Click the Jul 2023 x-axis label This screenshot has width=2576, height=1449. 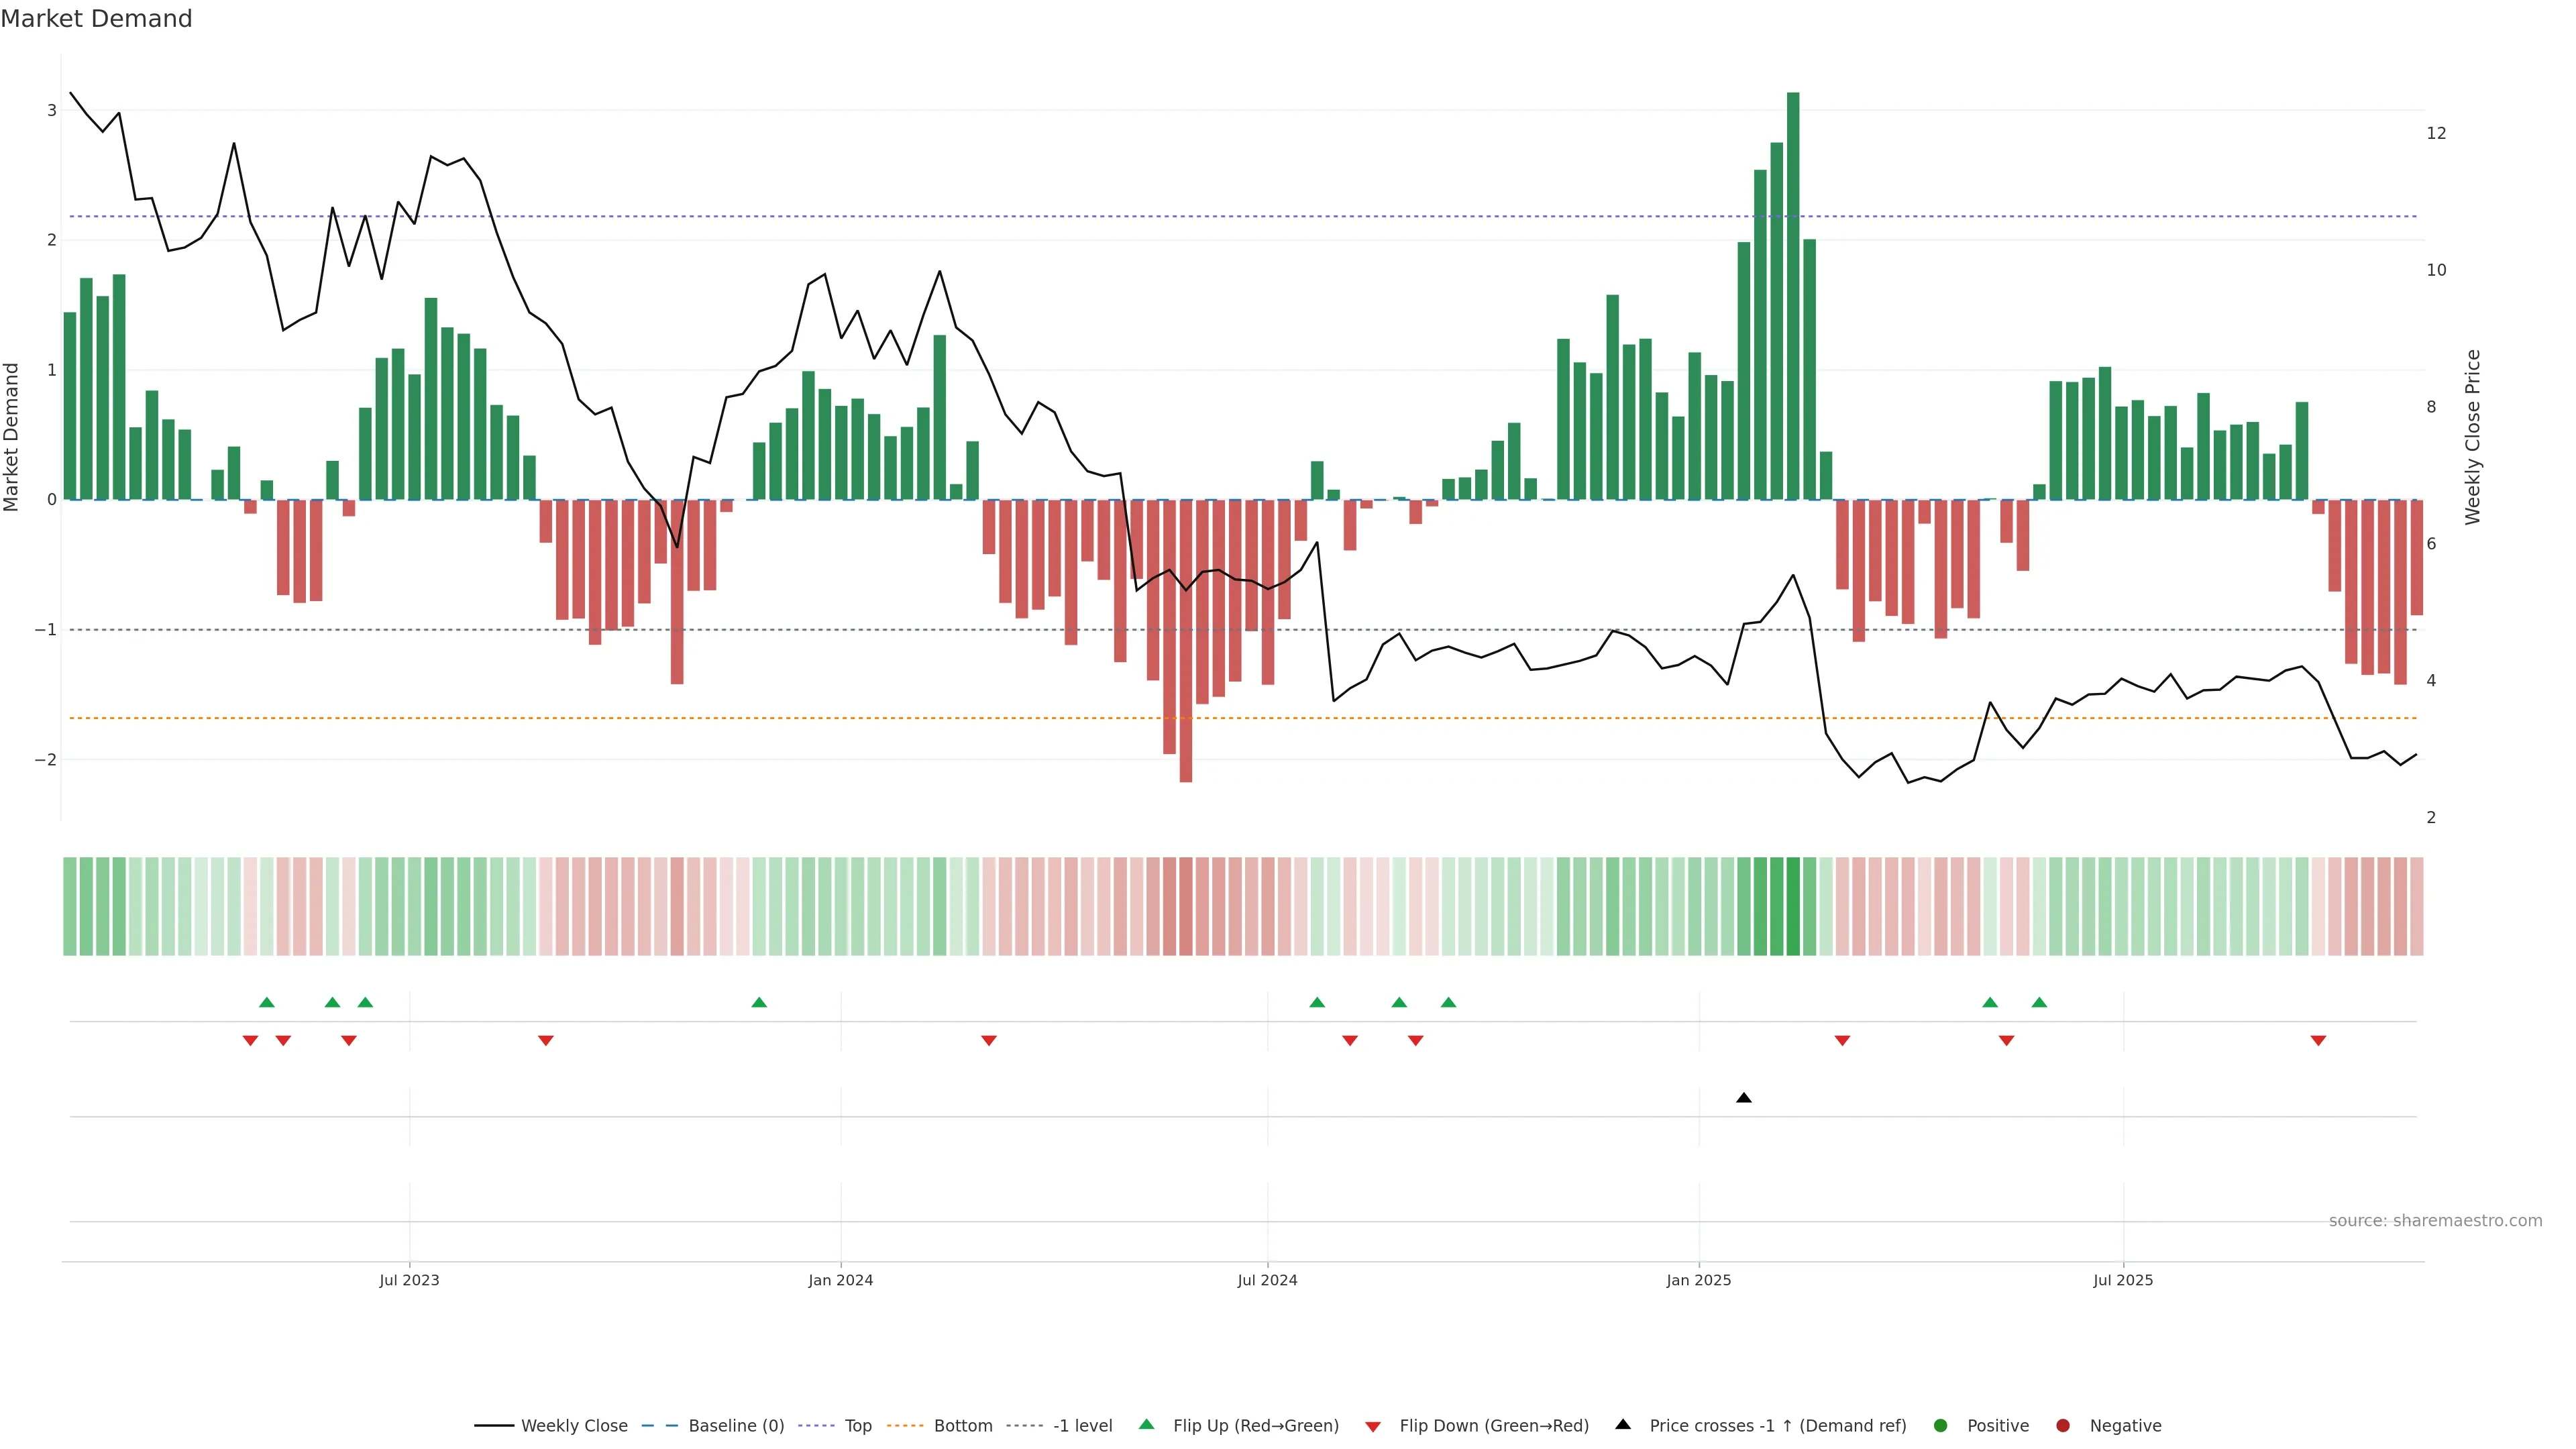(409, 1280)
